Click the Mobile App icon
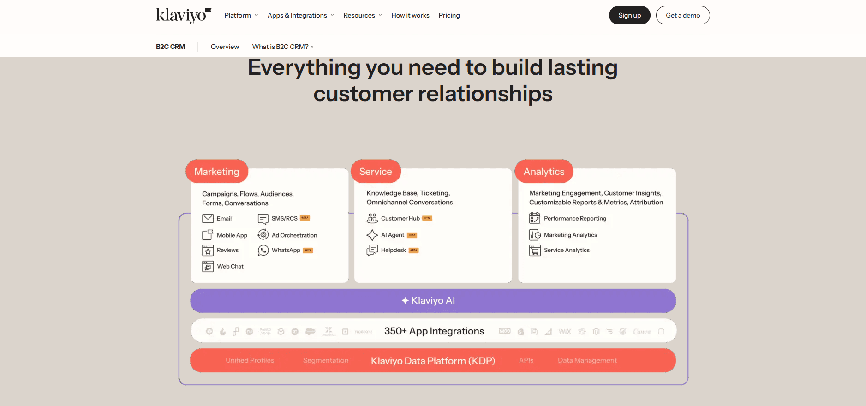Viewport: 866px width, 406px height. pos(208,235)
